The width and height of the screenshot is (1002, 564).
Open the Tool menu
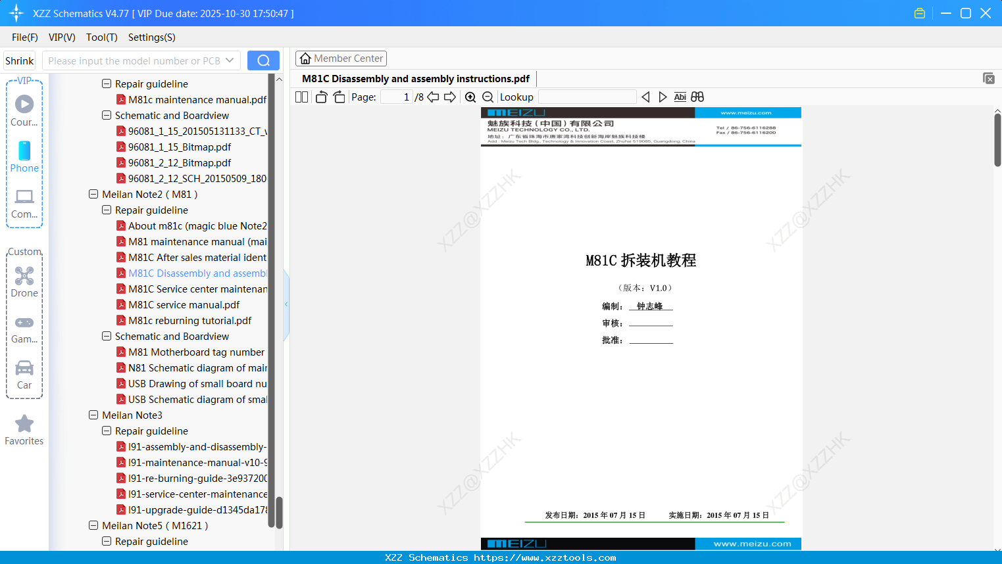(101, 37)
